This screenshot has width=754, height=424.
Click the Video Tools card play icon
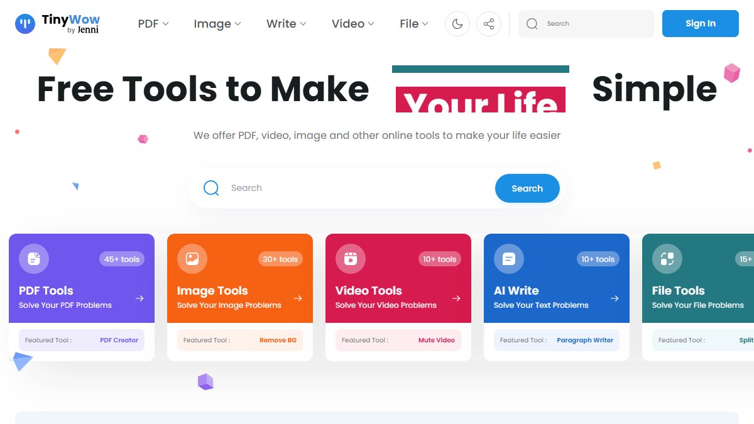pyautogui.click(x=351, y=259)
